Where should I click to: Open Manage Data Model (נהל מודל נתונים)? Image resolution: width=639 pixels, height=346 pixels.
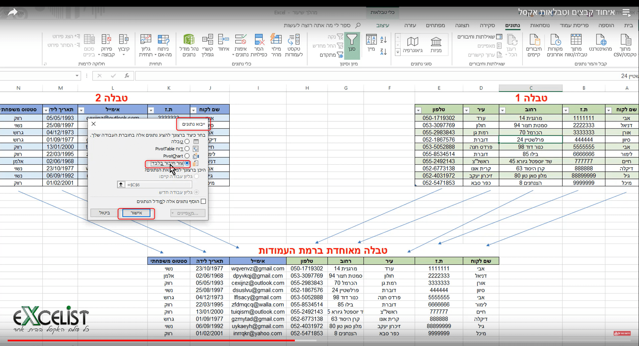(189, 45)
